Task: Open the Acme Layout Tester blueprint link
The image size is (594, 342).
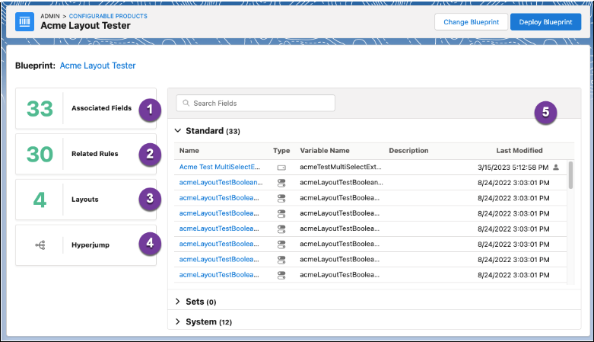Action: click(98, 66)
